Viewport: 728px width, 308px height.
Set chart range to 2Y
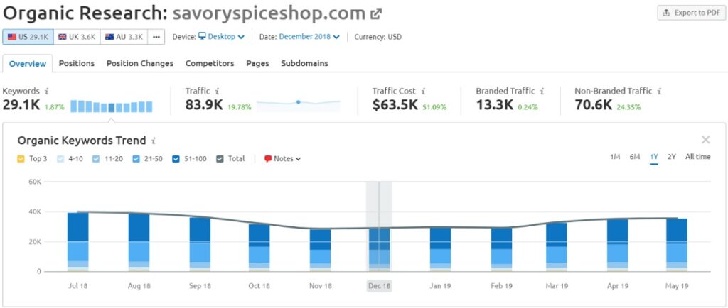[671, 157]
